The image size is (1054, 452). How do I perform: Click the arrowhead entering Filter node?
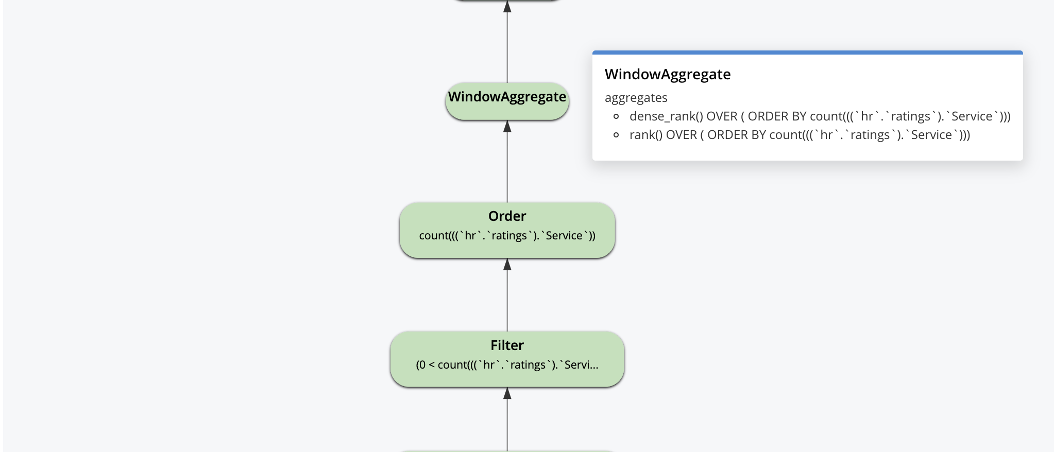click(x=507, y=393)
